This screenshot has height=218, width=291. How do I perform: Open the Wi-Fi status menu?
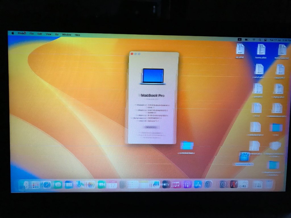(x=254, y=40)
